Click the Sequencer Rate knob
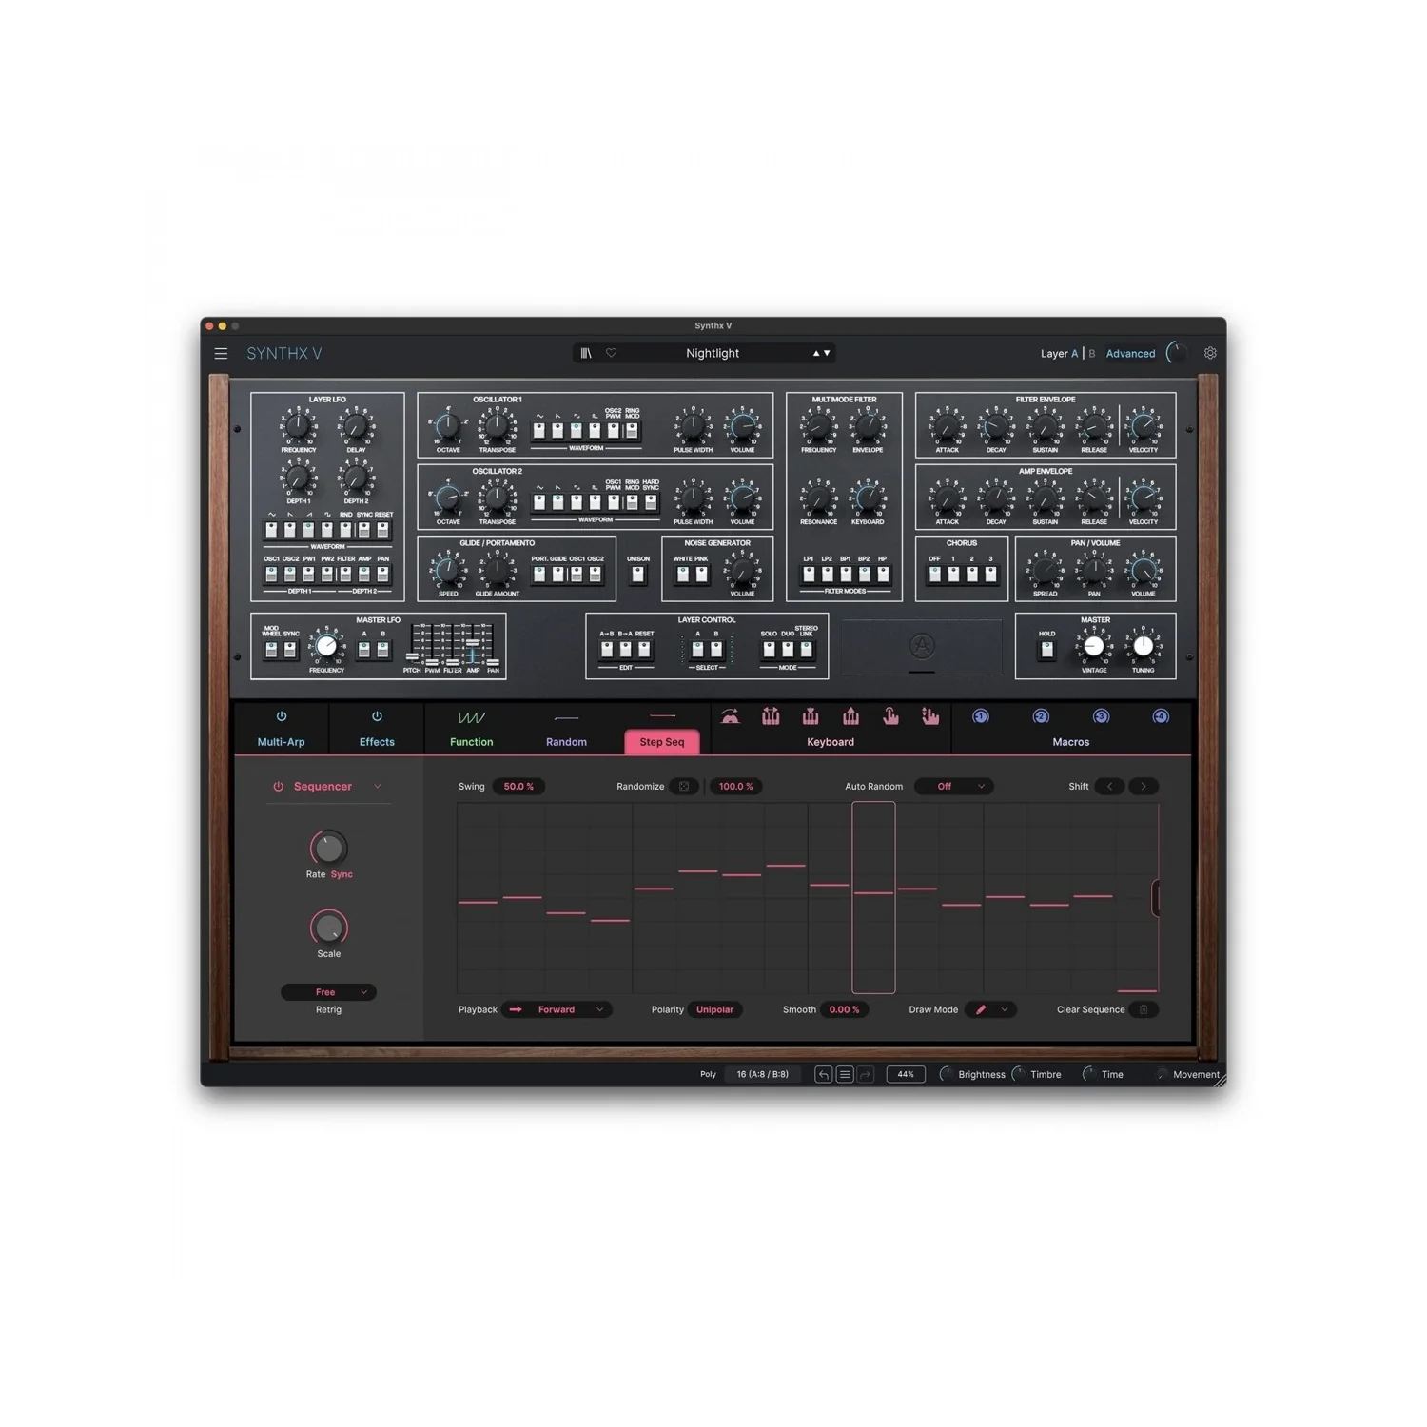1427x1427 pixels. click(x=328, y=847)
